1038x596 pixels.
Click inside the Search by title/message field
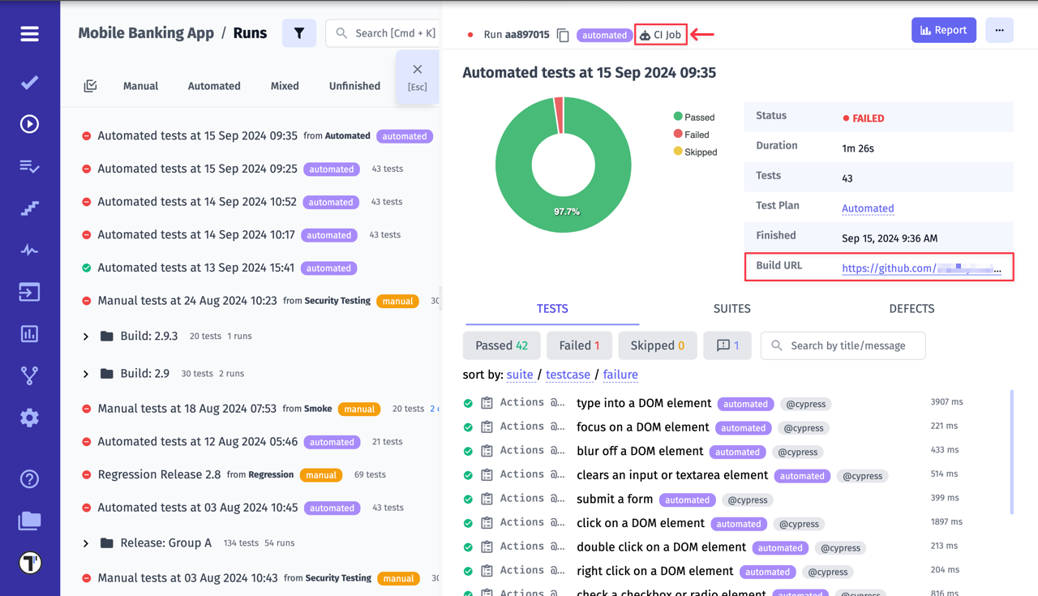(843, 345)
